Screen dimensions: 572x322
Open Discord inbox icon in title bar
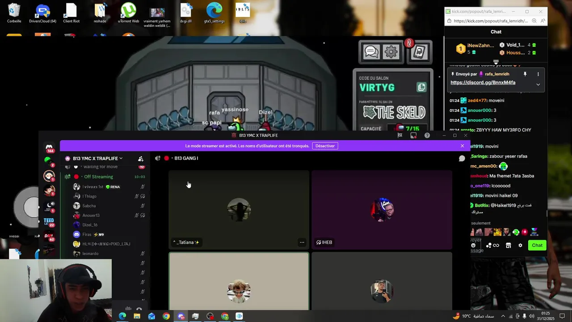click(413, 136)
